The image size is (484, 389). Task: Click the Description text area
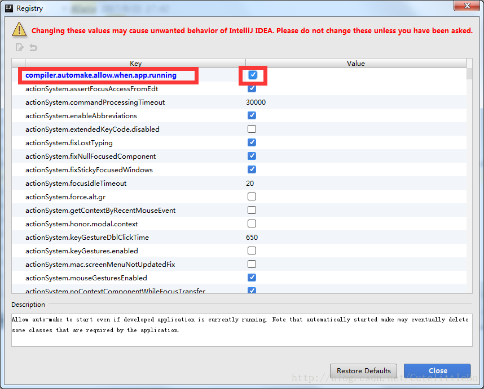tap(242, 330)
